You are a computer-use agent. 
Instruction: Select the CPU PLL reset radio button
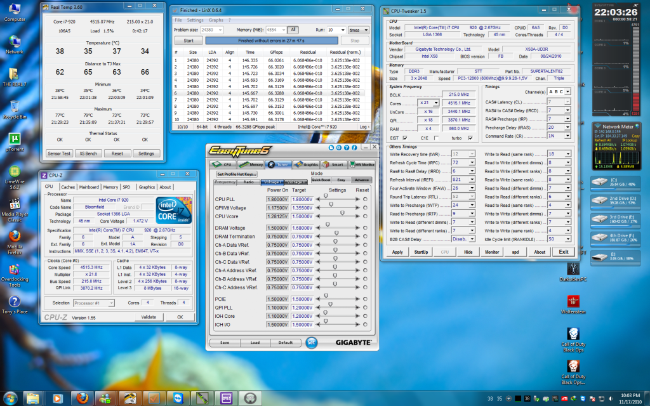tap(365, 199)
